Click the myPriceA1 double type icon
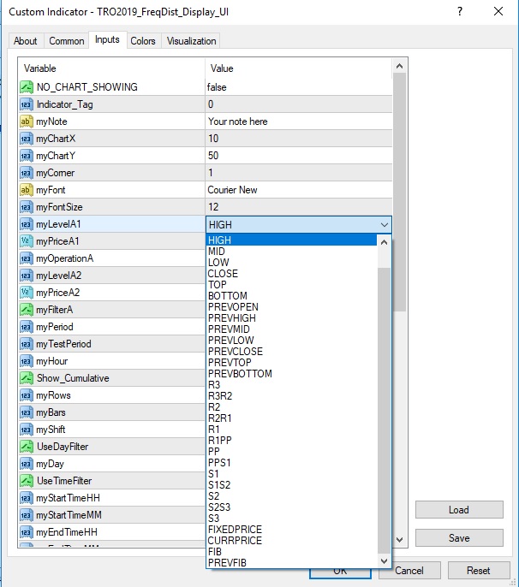Viewport: 519px width, 587px height. (27, 241)
